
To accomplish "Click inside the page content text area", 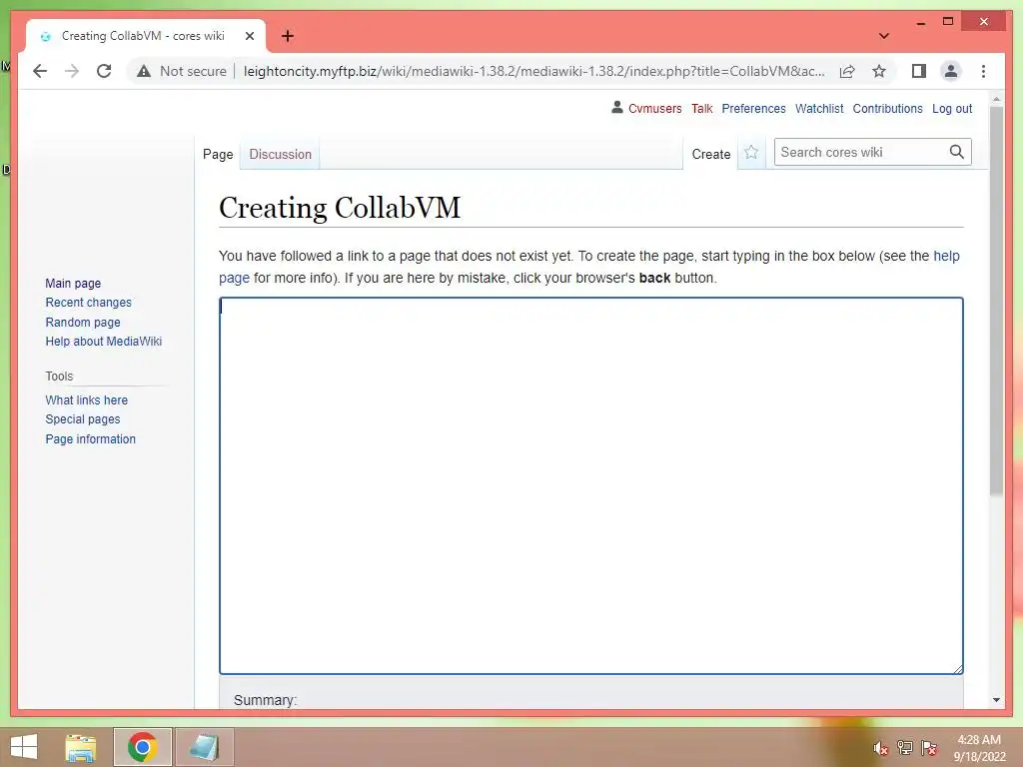I will 591,485.
